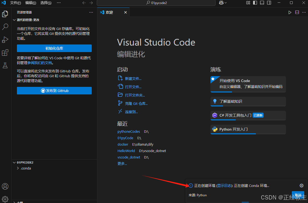This screenshot has width=308, height=203.
Task: Click the Python logo on walkthrough card
Action: click(215, 129)
